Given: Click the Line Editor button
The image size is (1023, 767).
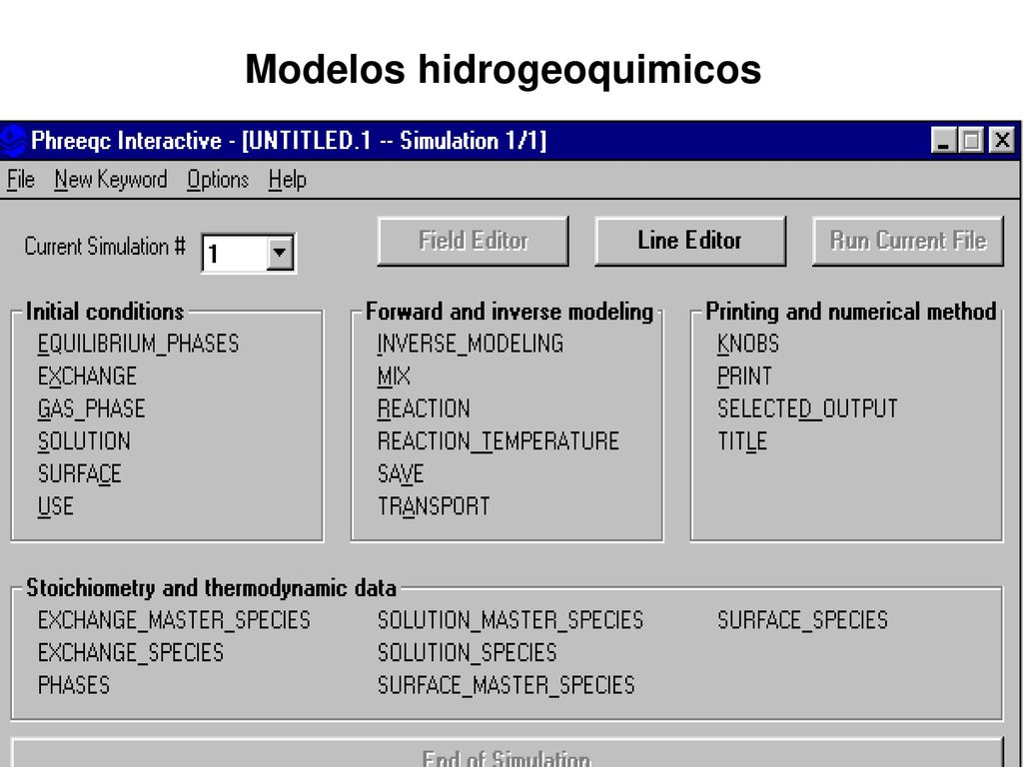Looking at the screenshot, I should point(689,241).
